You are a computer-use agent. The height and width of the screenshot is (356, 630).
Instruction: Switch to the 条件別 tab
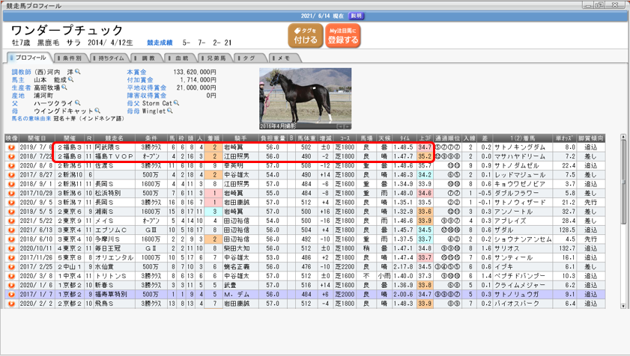[x=71, y=58]
